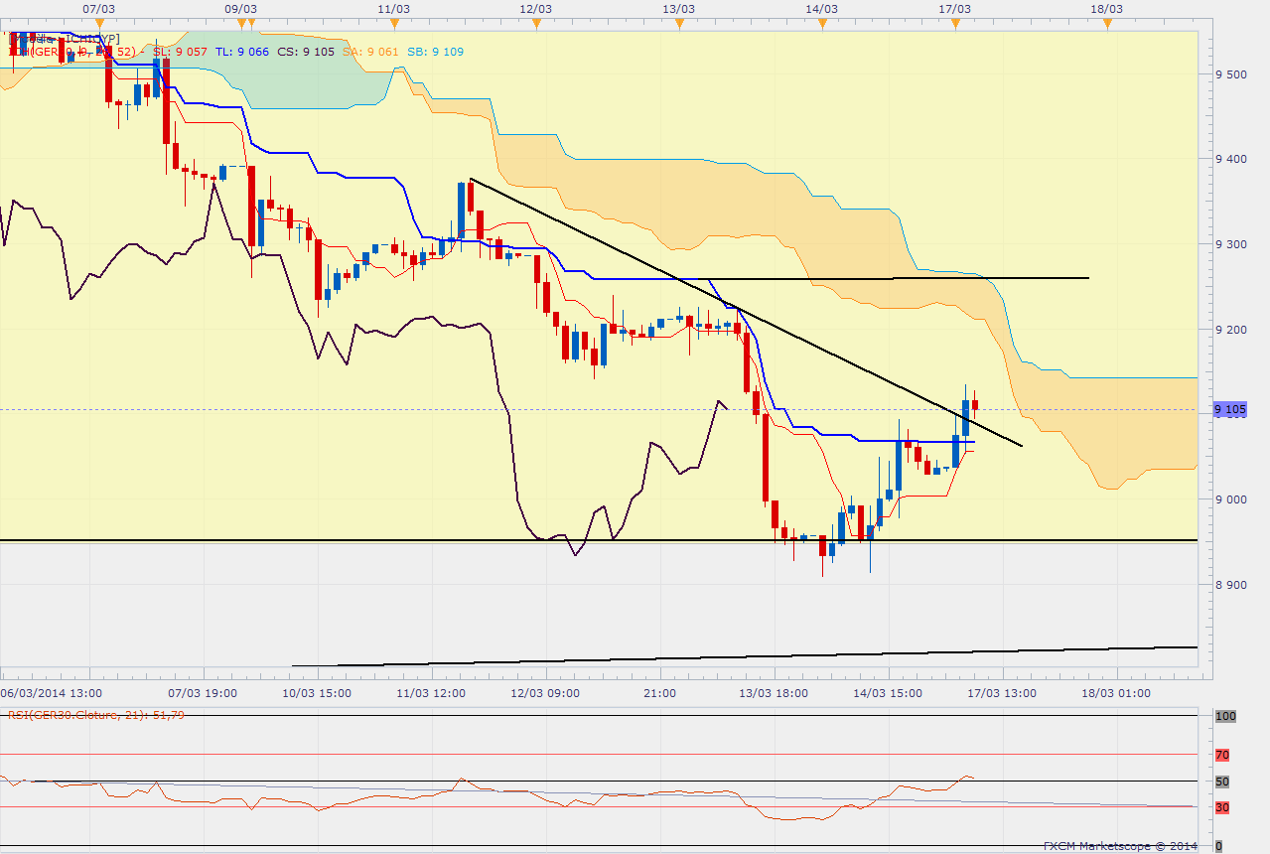
Task: Click the RSI 50 level label
Action: (1221, 782)
